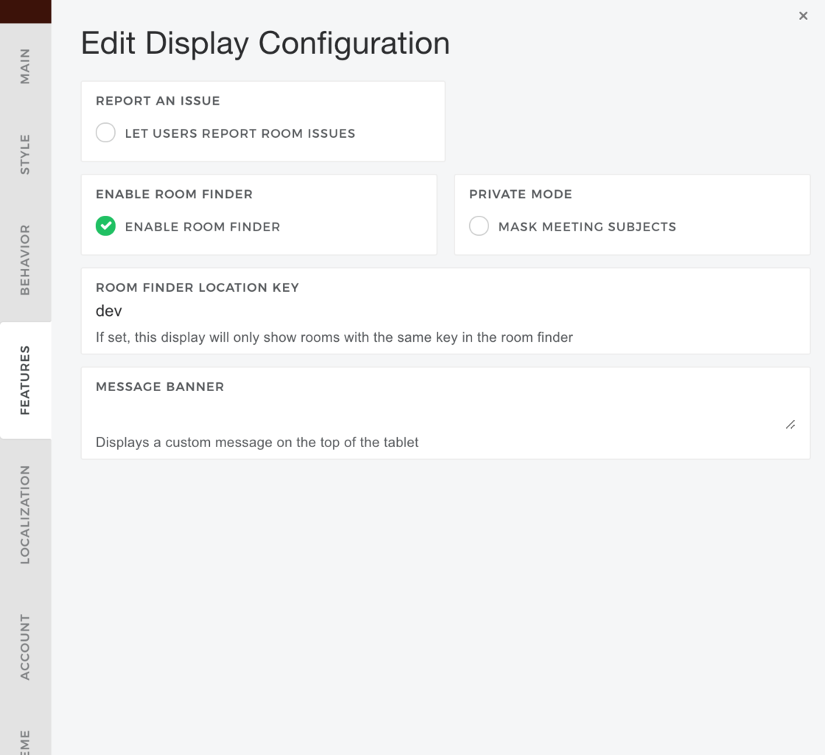
Task: Select the Behavior tab
Action: point(25,258)
